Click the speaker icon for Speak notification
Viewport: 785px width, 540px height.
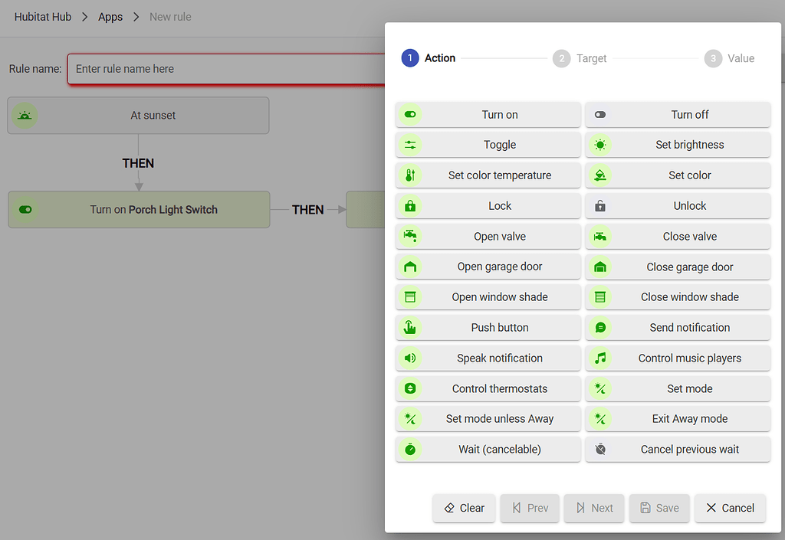[410, 358]
